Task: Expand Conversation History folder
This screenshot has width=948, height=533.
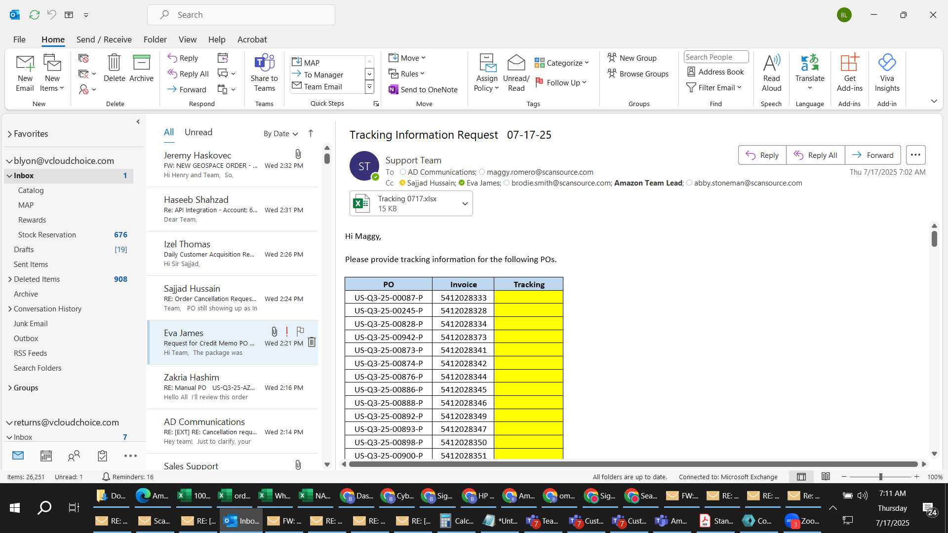Action: click(x=9, y=309)
